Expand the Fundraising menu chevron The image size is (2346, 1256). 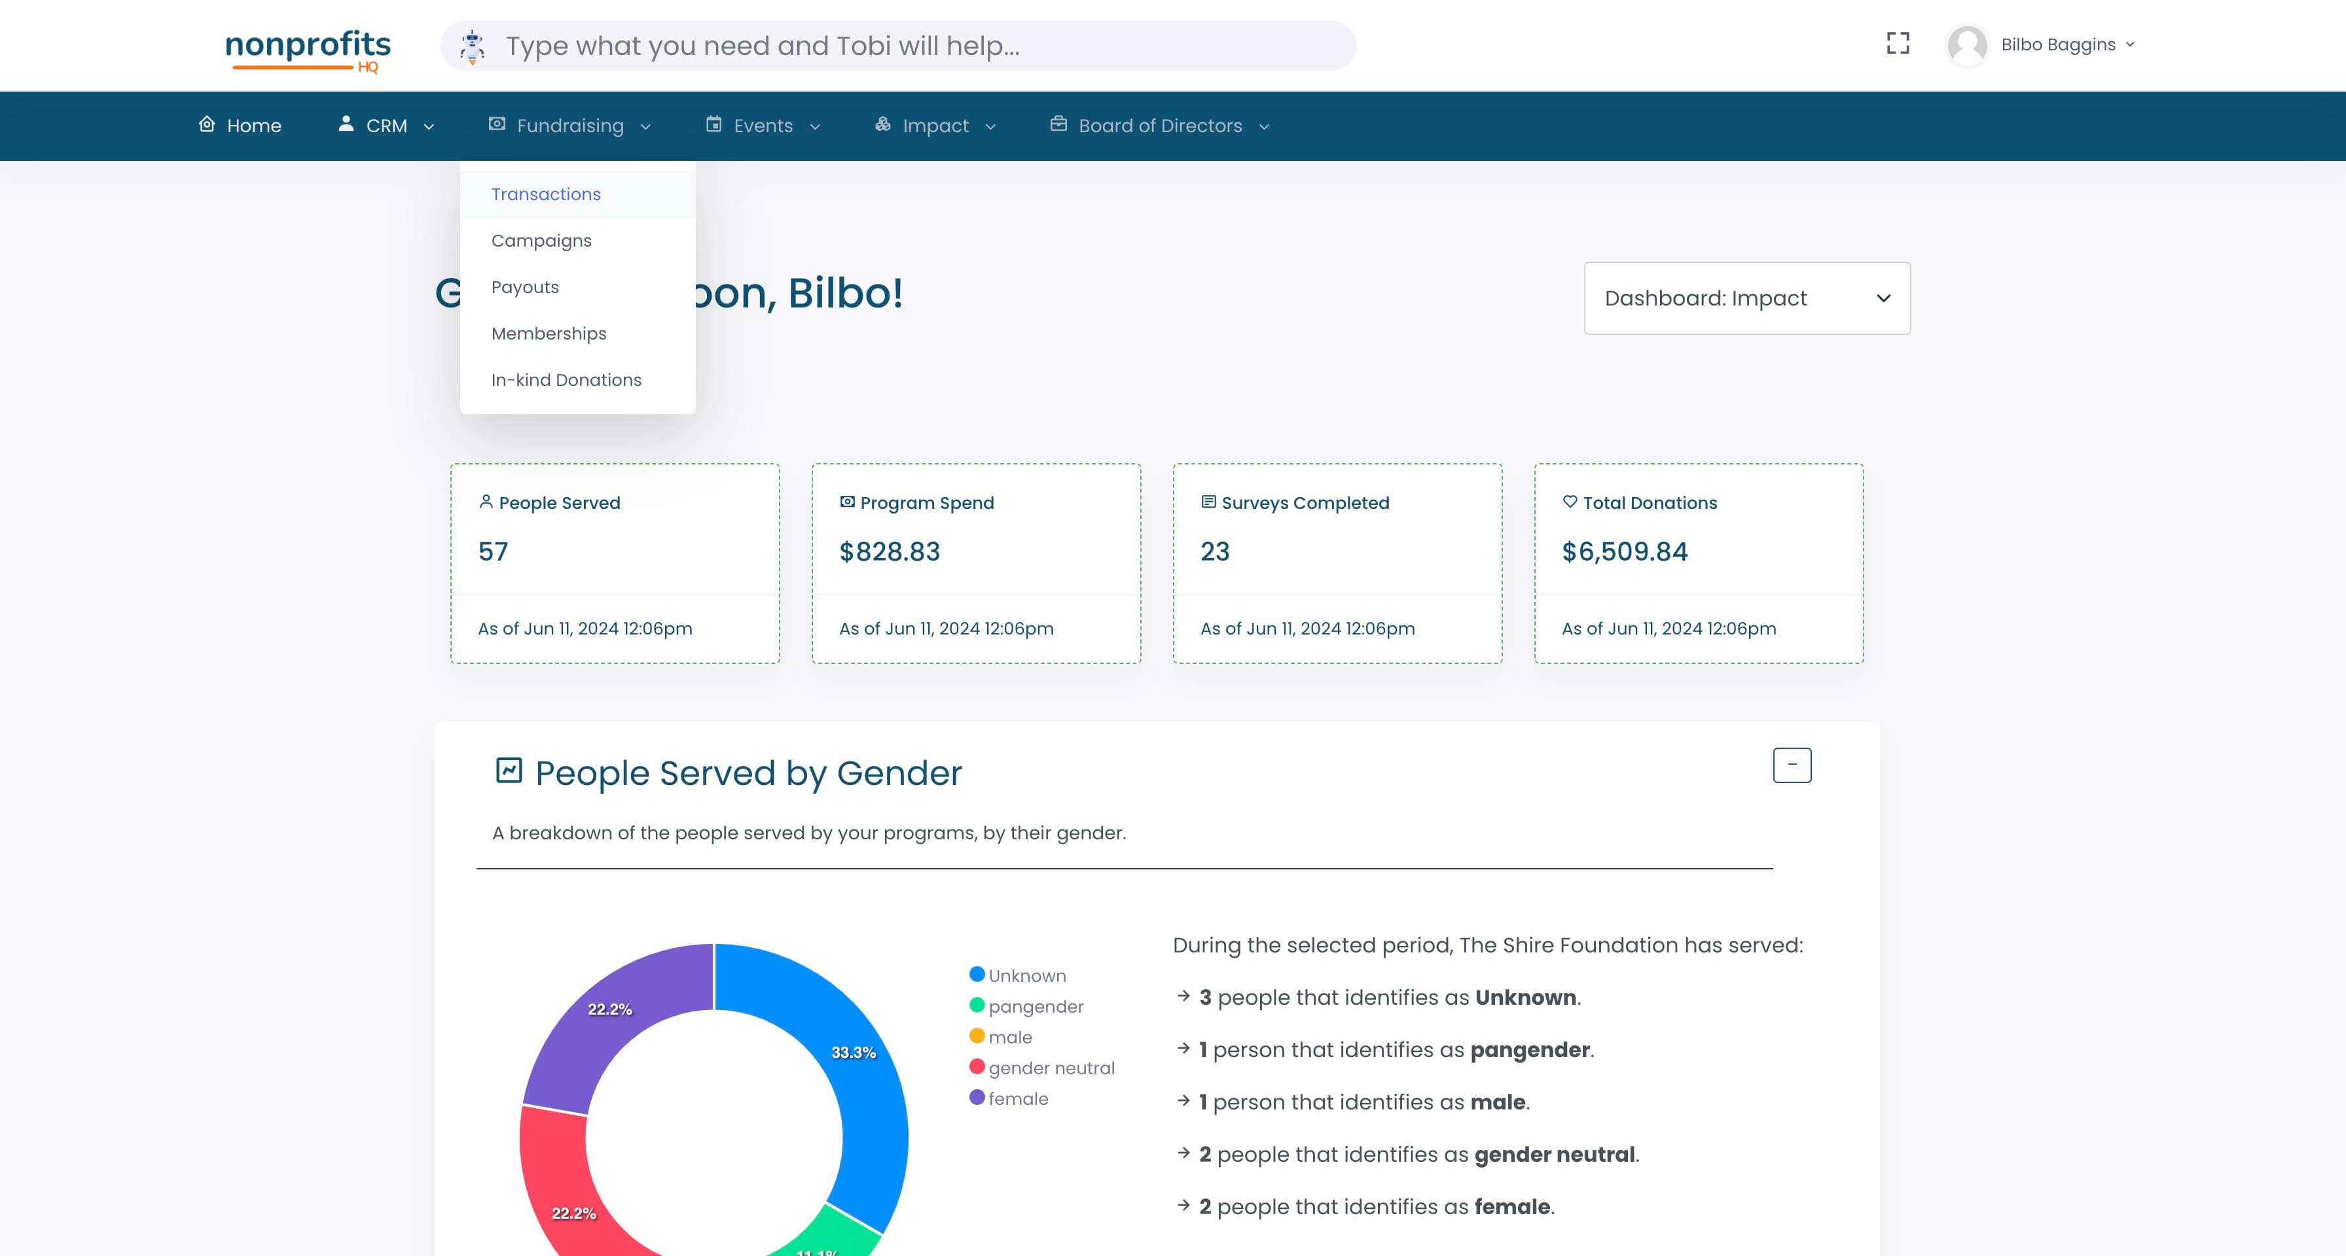pos(645,126)
